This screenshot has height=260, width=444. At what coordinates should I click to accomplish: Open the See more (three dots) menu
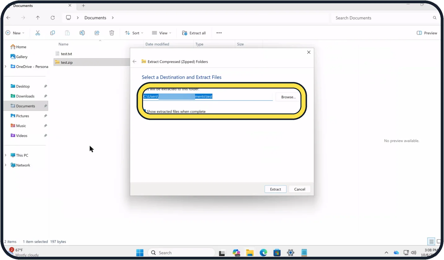219,33
